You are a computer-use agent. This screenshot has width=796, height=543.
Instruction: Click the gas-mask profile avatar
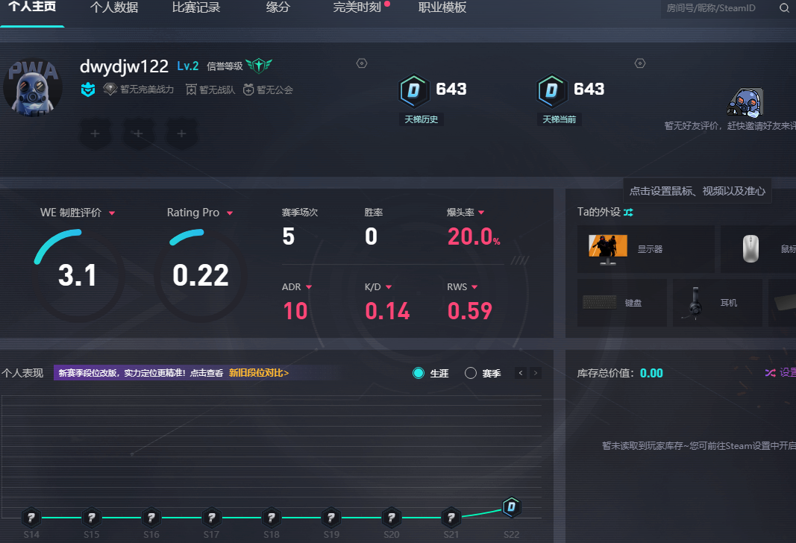(x=32, y=87)
